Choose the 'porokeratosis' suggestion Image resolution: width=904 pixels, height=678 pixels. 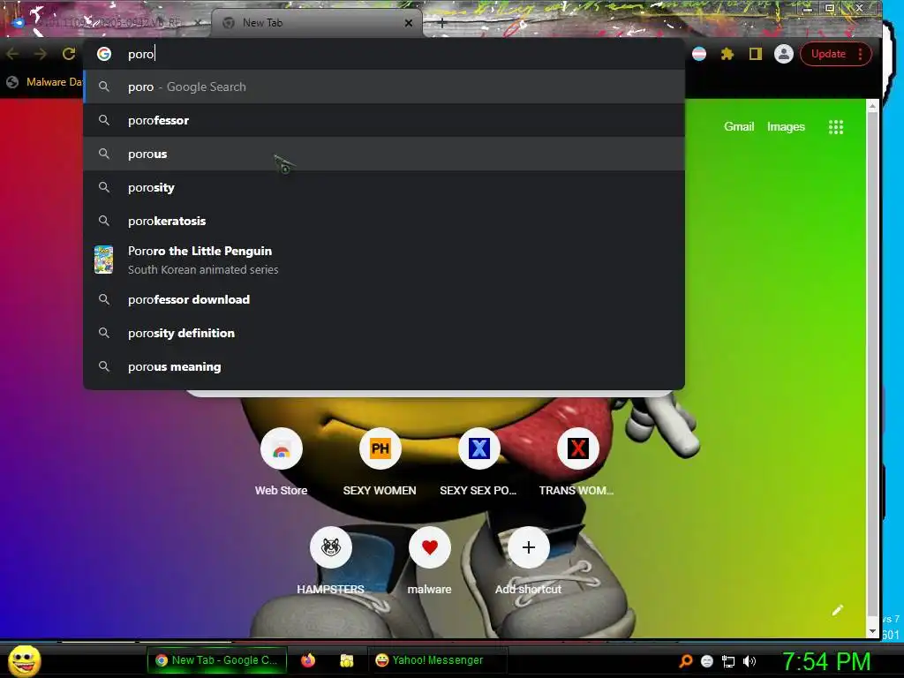click(x=384, y=221)
